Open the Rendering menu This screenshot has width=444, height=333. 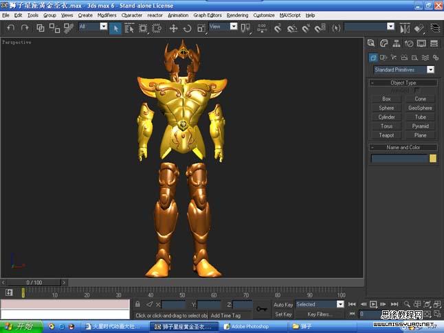[x=237, y=15]
